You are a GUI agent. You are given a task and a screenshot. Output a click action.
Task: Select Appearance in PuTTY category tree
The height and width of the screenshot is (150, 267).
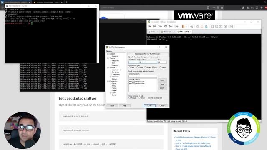116,70
